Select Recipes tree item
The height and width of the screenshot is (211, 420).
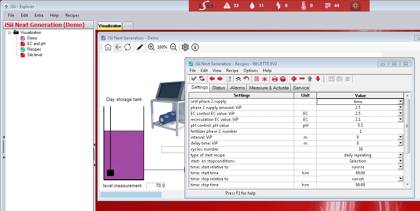click(x=34, y=49)
